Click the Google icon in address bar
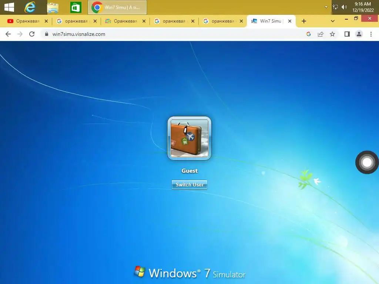379x284 pixels. pyautogui.click(x=308, y=34)
